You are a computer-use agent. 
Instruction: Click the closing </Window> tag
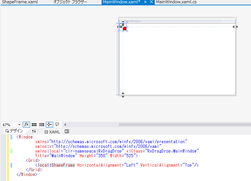click(27, 175)
